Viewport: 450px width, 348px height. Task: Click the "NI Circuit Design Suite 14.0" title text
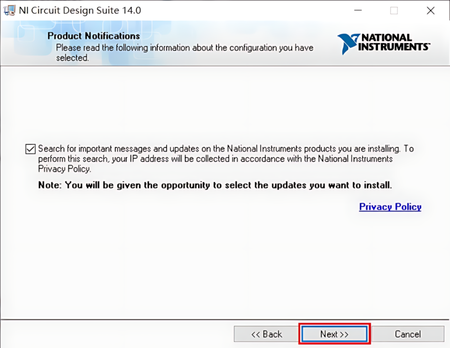80,10
